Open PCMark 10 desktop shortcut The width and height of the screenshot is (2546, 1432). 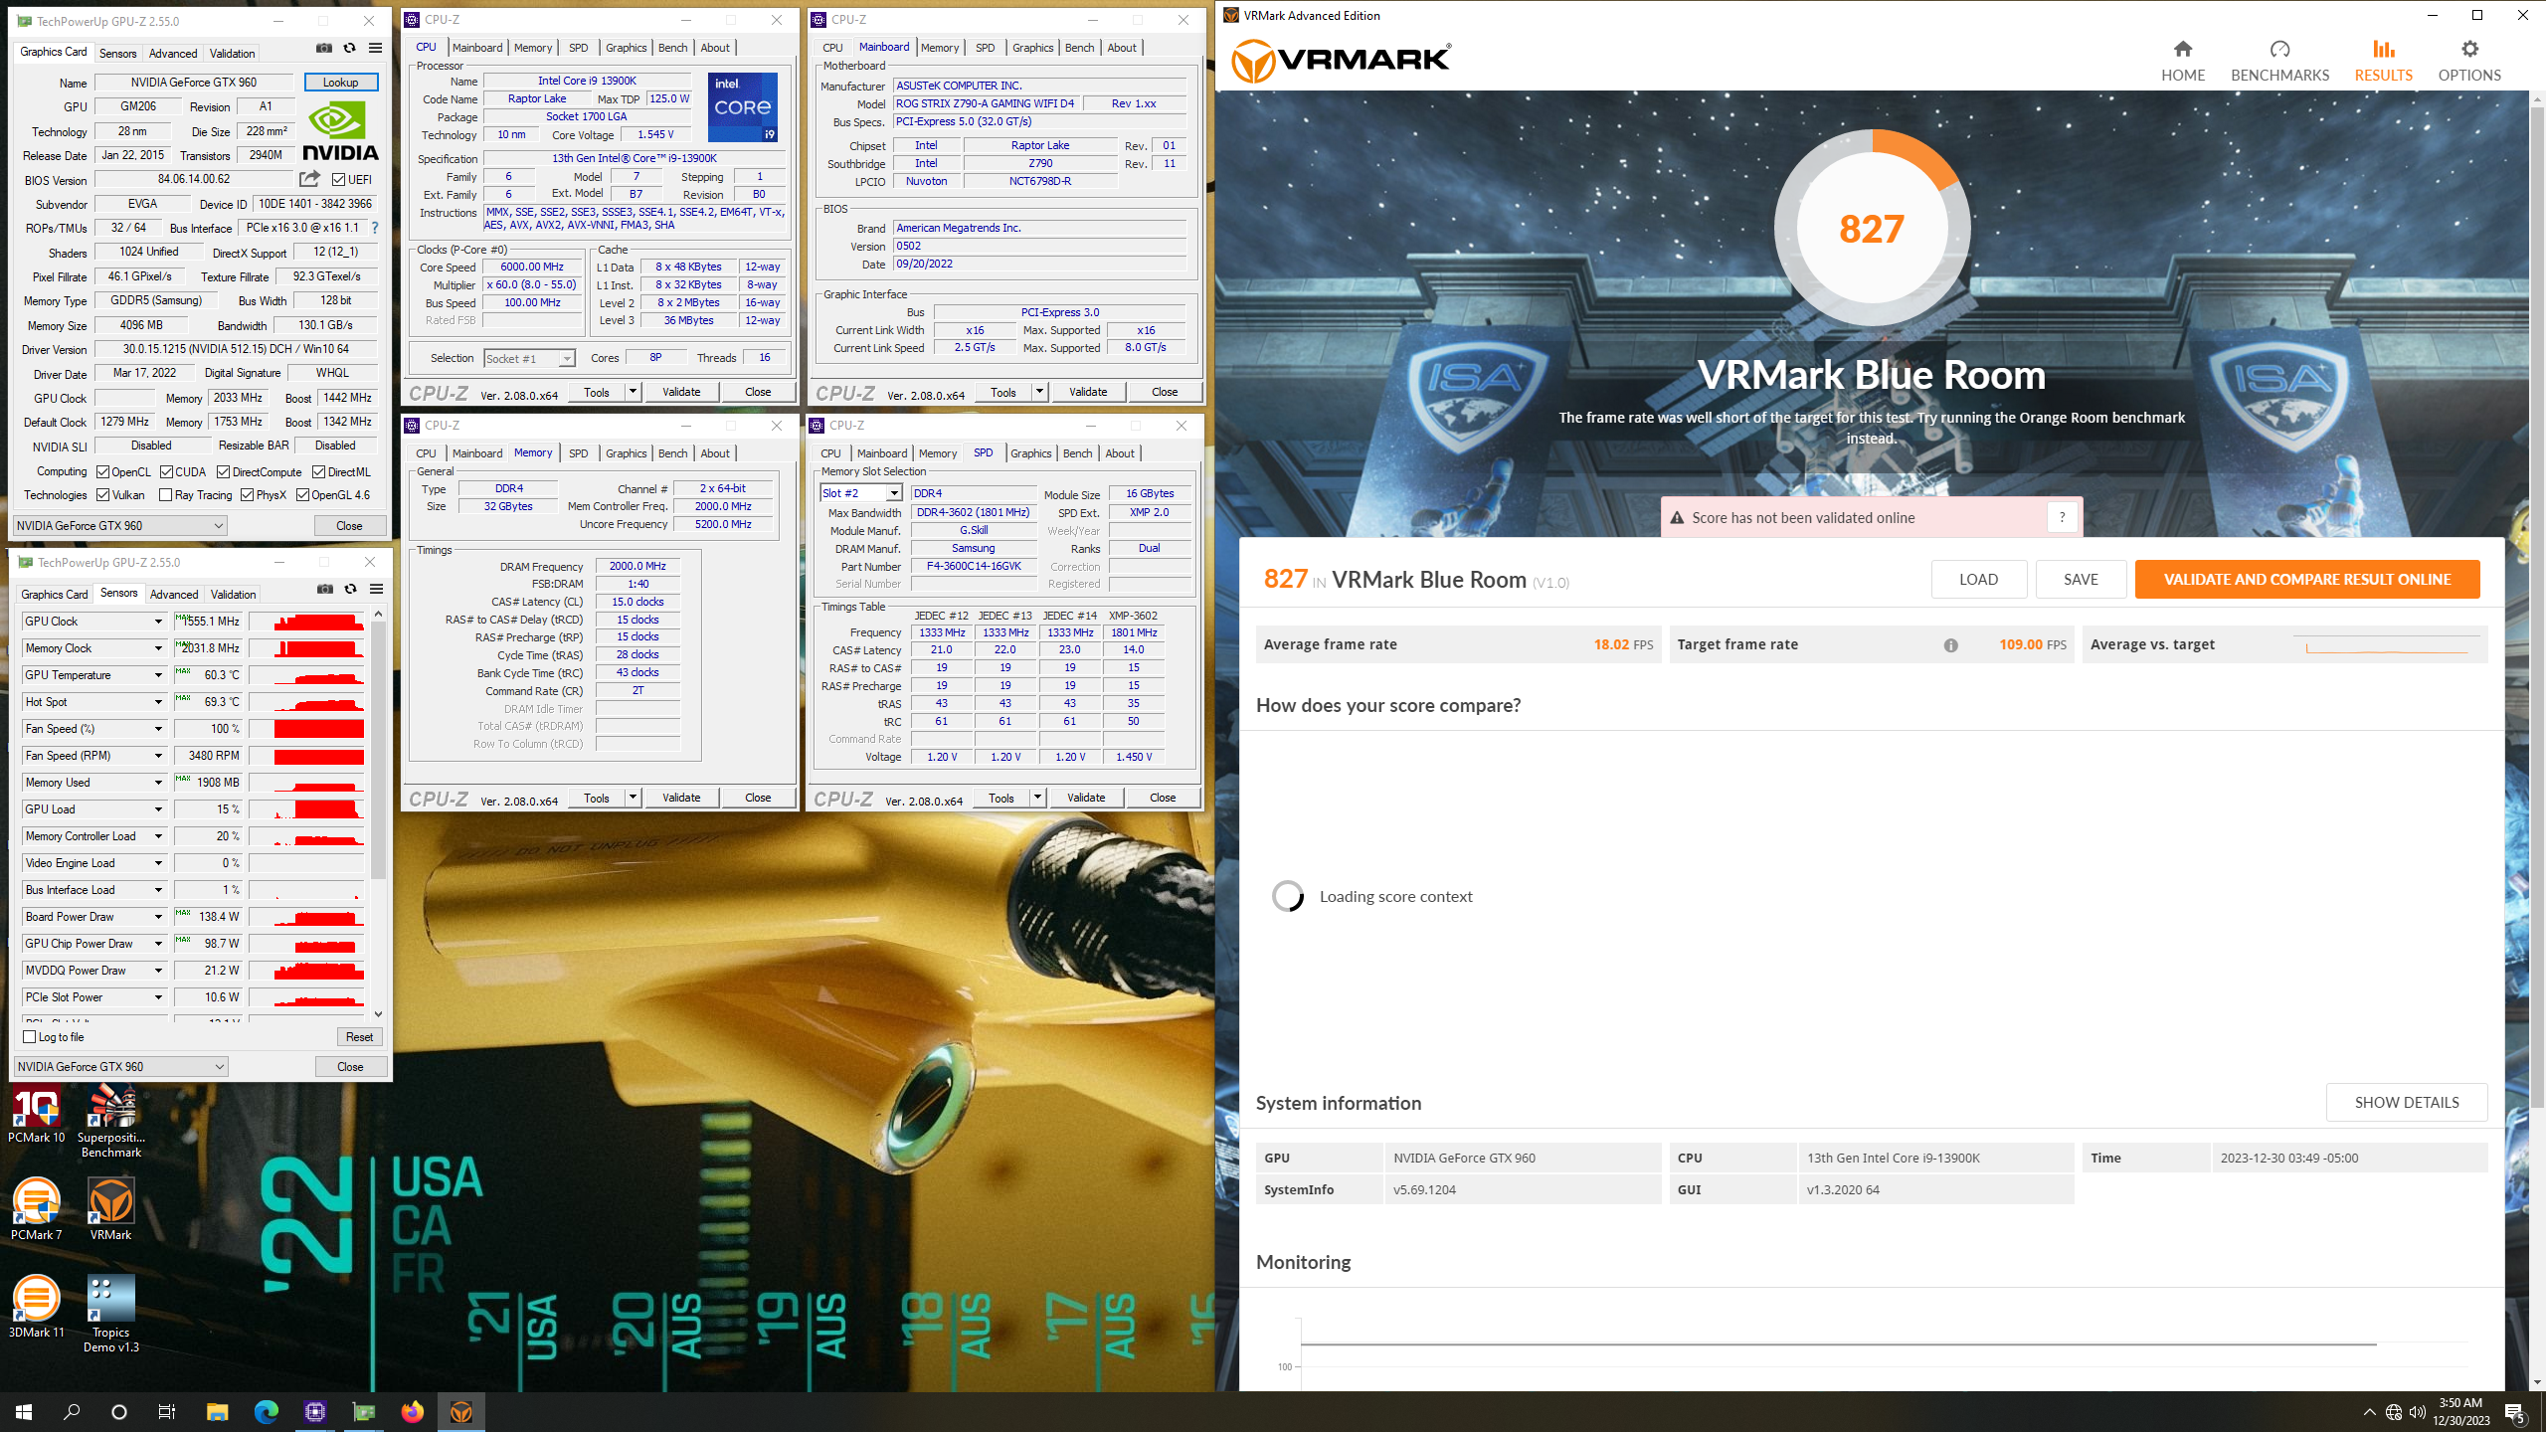(x=37, y=1115)
